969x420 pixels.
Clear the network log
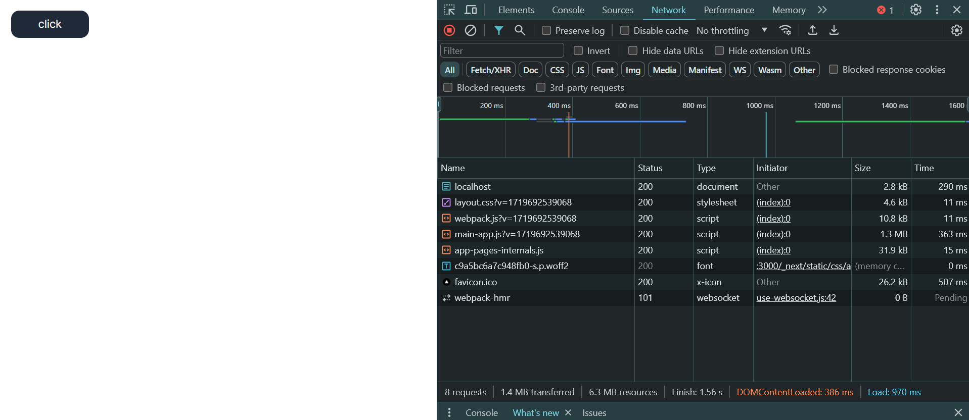click(x=471, y=30)
